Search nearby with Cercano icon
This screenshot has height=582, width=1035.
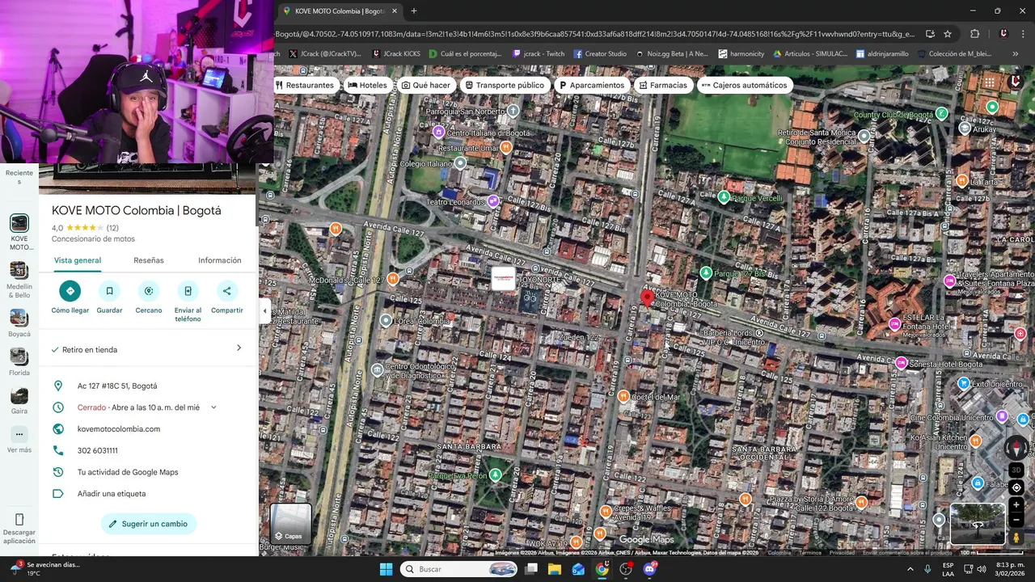pyautogui.click(x=149, y=291)
